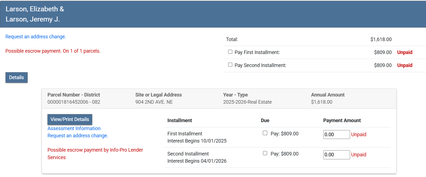Screen dimensions: 426x177
Task: Click the 'Interest Begins 10/01/2025' text
Action: [x=197, y=141]
